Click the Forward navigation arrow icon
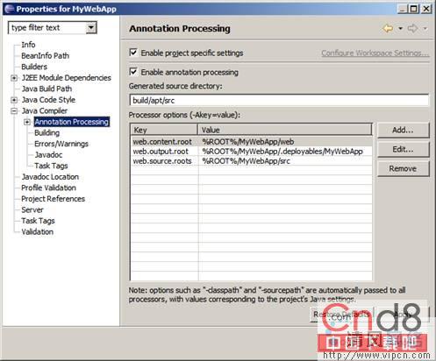This screenshot has width=436, height=361. coord(412,28)
